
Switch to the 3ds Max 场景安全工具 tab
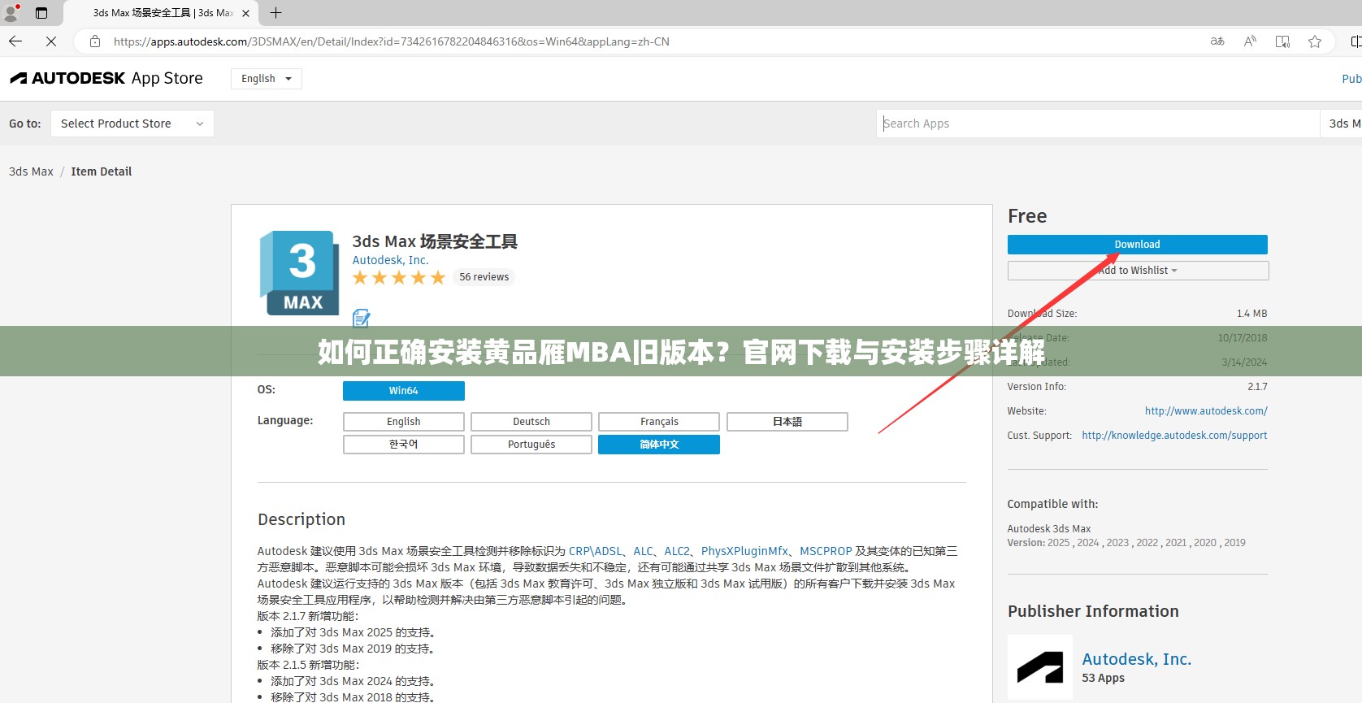[163, 13]
